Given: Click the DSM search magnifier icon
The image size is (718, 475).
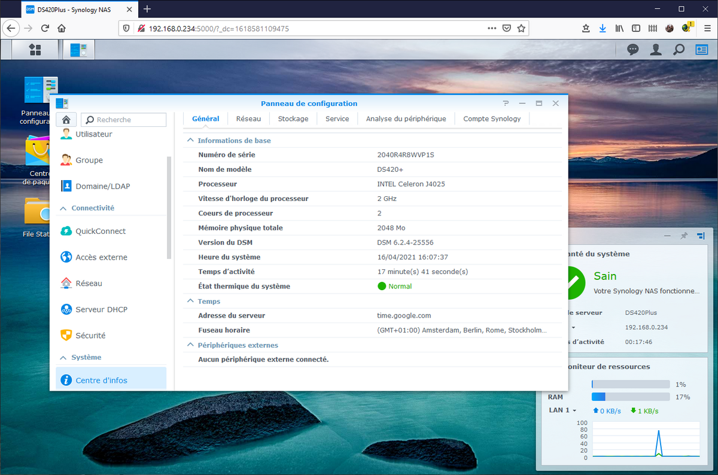Looking at the screenshot, I should pyautogui.click(x=679, y=50).
